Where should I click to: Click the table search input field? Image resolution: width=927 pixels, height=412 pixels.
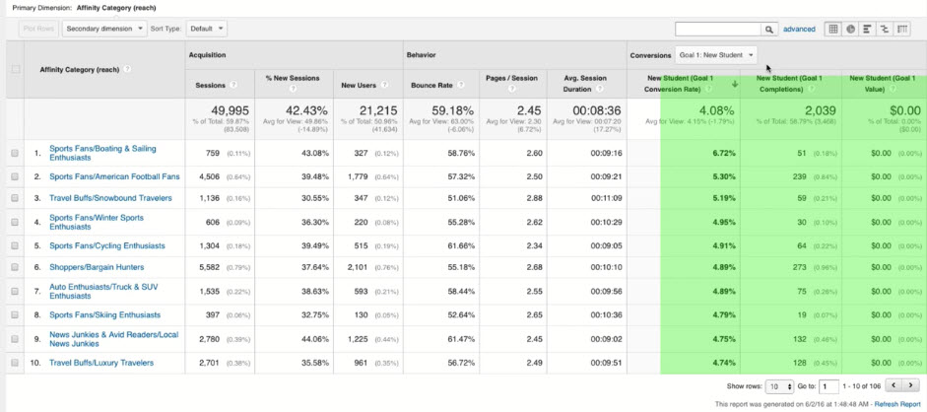tap(717, 30)
